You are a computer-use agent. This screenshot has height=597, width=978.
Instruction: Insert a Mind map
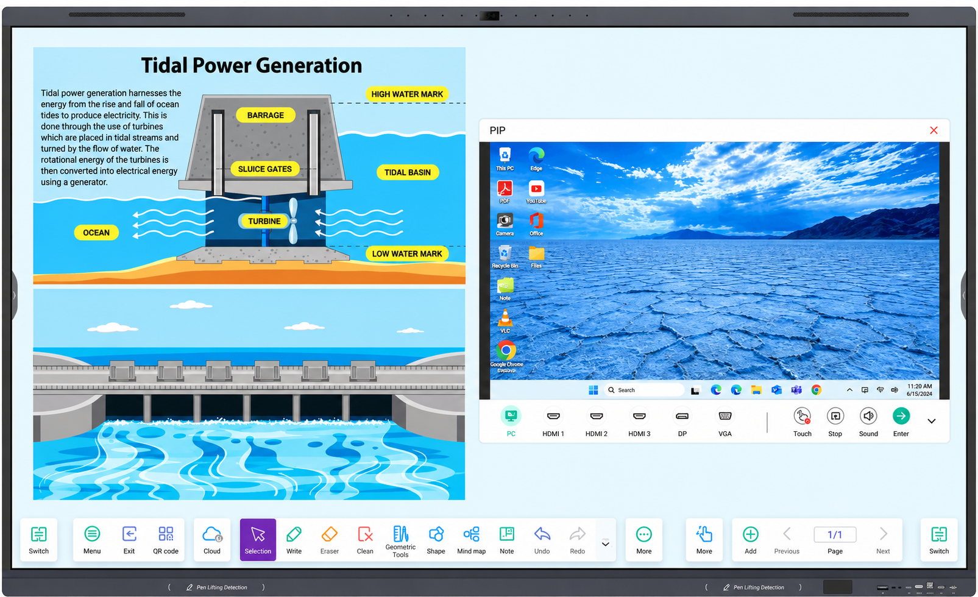point(471,540)
